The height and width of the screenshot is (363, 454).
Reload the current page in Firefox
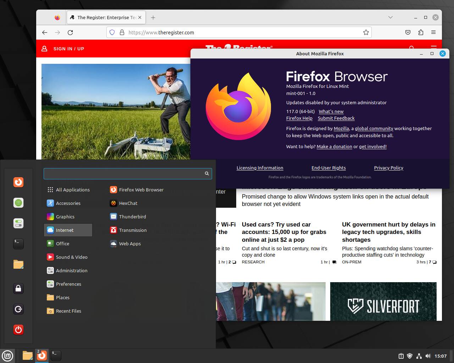click(x=70, y=32)
